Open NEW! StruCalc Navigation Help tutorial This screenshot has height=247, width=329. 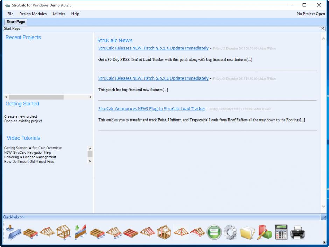(x=28, y=153)
